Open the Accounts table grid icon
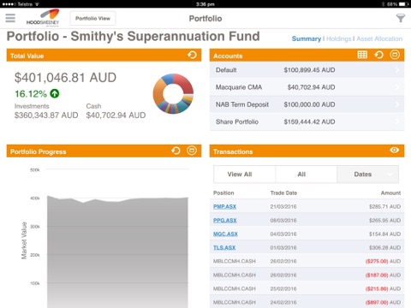 click(x=362, y=55)
